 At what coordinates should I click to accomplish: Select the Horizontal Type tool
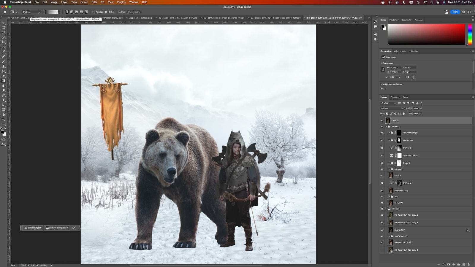[x=4, y=100]
